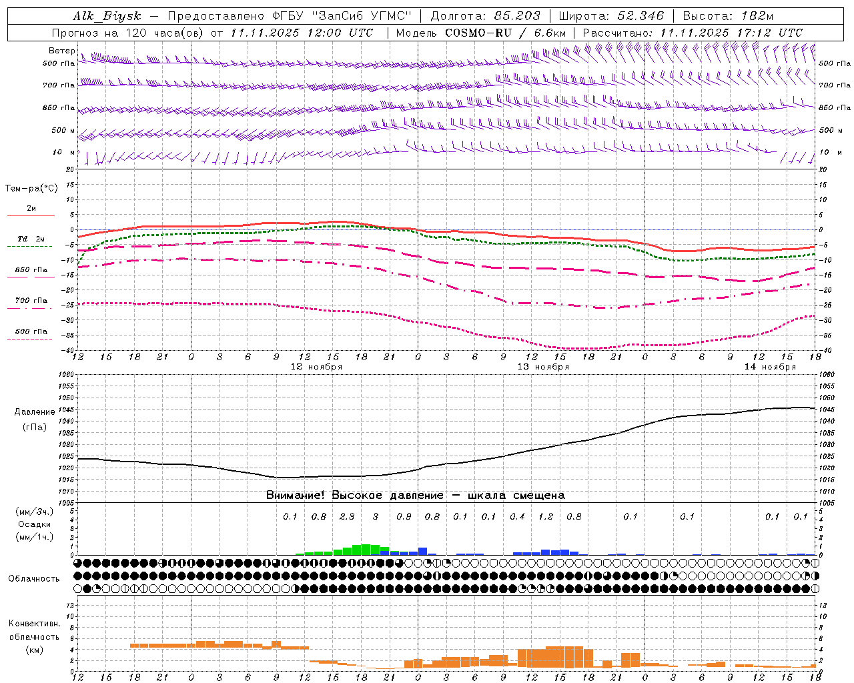Click the 500 гПа temperature legend entry

pyautogui.click(x=31, y=331)
